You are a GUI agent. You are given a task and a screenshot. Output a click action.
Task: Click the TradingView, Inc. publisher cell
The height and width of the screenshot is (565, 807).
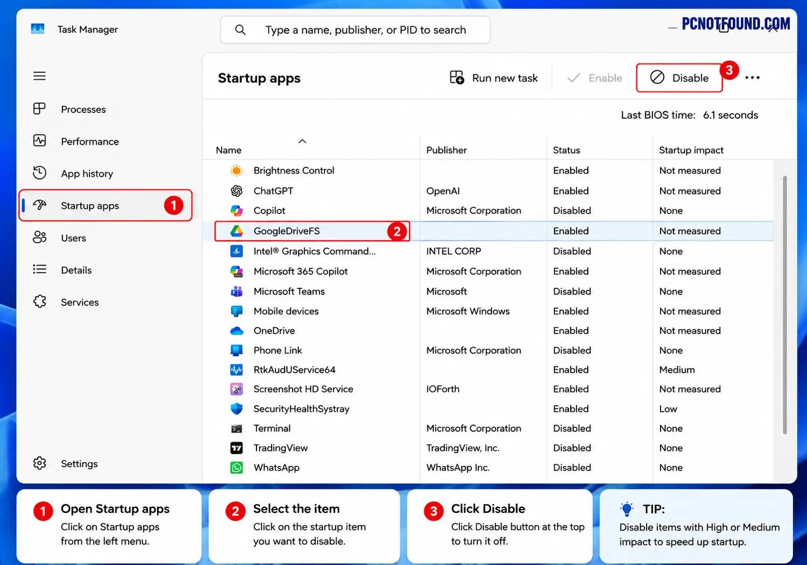coord(463,448)
